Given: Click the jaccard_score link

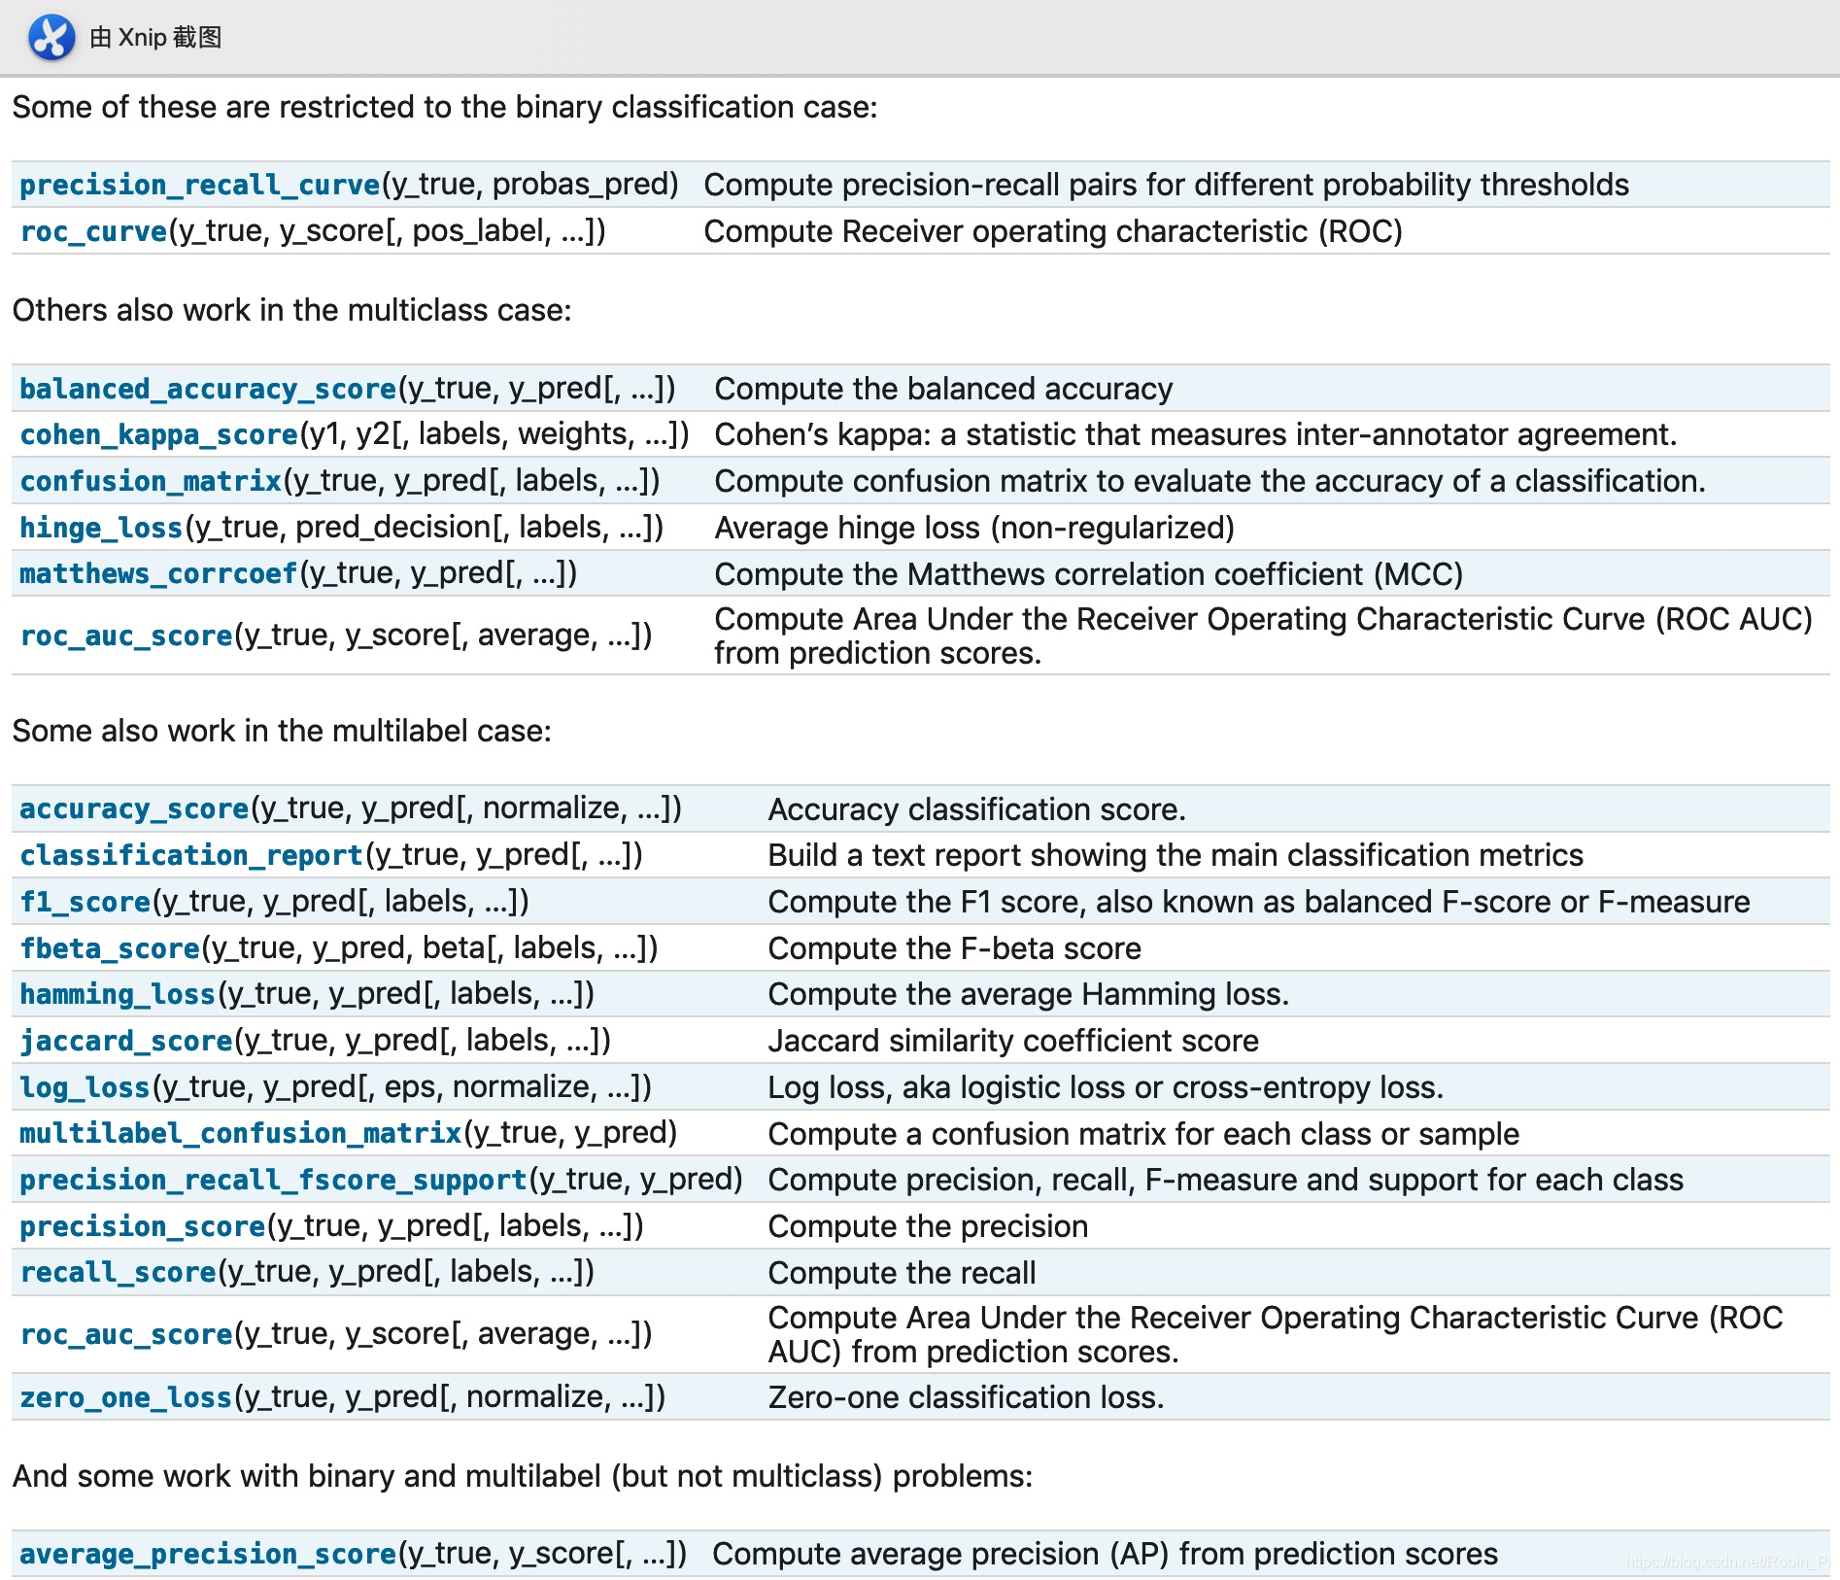Looking at the screenshot, I should 126,1041.
